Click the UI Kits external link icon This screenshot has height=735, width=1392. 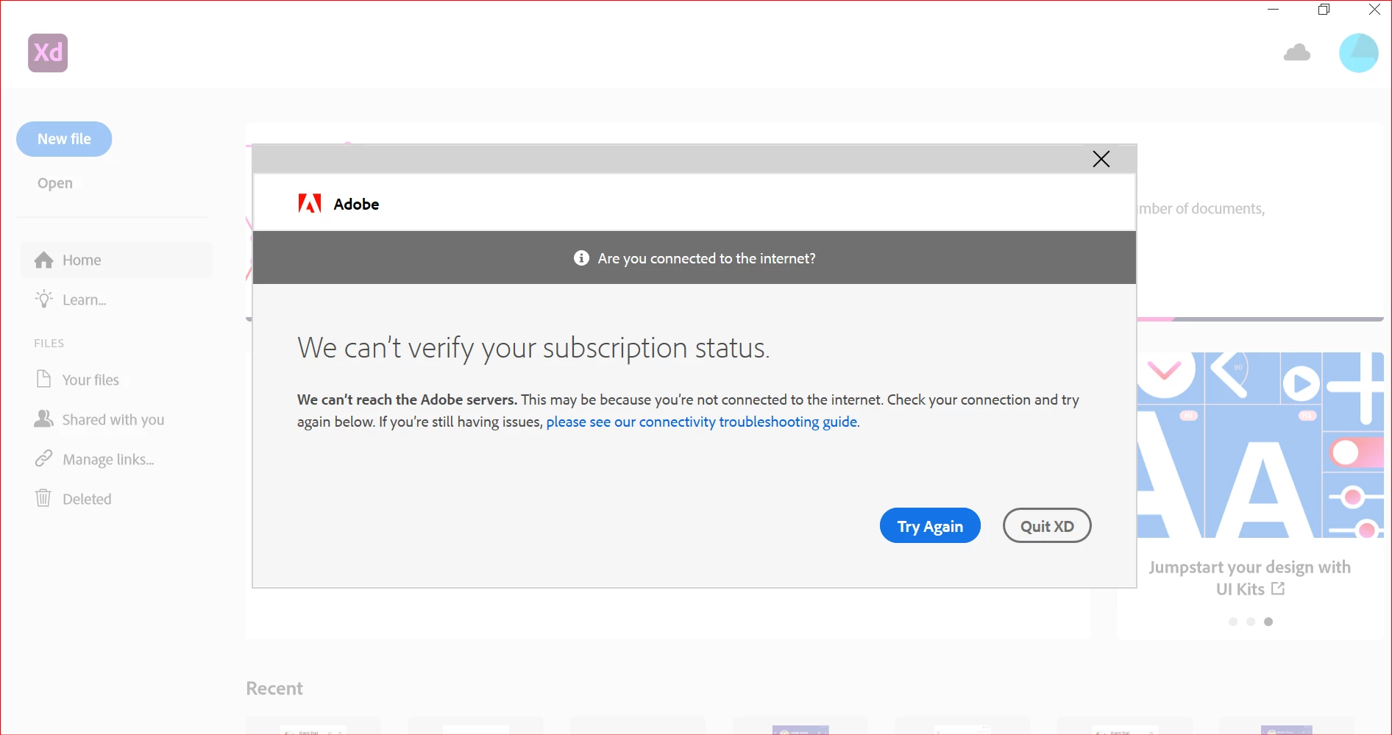pos(1278,589)
